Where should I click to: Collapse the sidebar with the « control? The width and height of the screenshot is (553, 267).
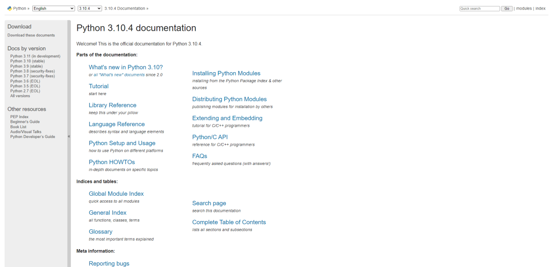pos(68,136)
